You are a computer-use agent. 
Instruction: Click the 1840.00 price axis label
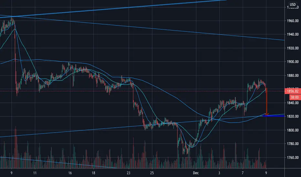coord(293,103)
